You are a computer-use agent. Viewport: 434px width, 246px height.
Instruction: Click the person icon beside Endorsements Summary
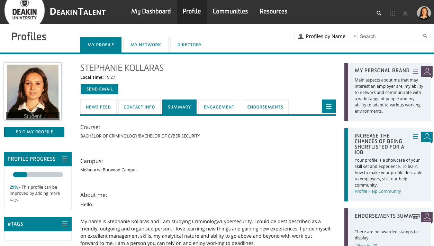[x=427, y=217]
